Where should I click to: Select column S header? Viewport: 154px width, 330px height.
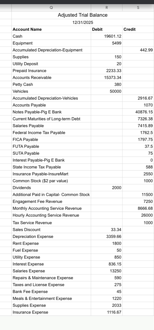pyautogui.click(x=138, y=8)
